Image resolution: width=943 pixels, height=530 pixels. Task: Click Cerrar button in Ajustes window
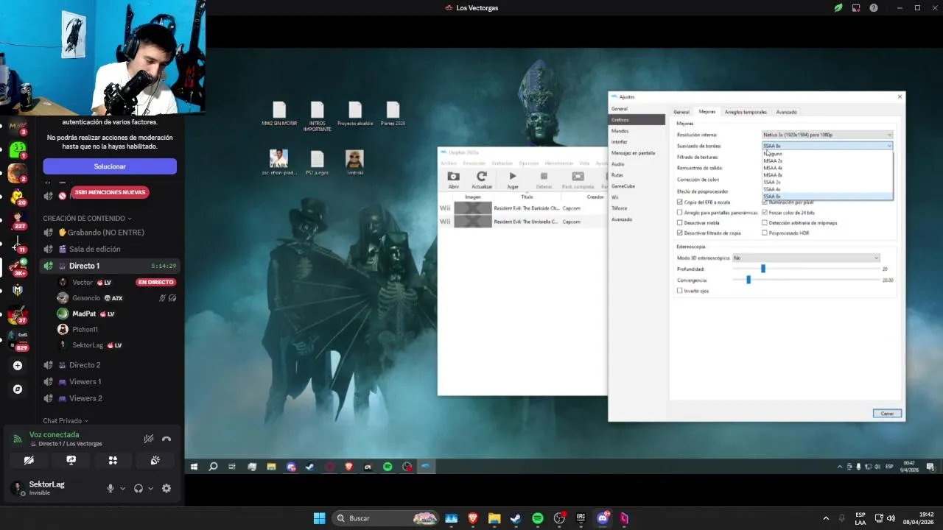887,414
